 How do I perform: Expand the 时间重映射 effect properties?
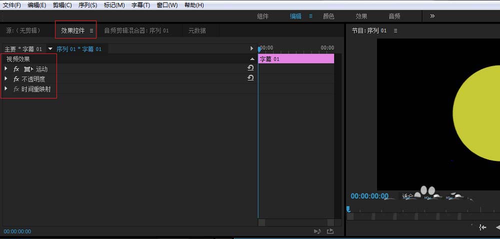(x=6, y=88)
